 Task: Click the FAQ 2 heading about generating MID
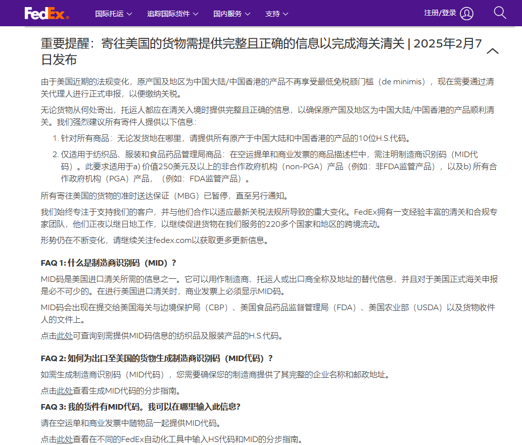click(x=157, y=359)
